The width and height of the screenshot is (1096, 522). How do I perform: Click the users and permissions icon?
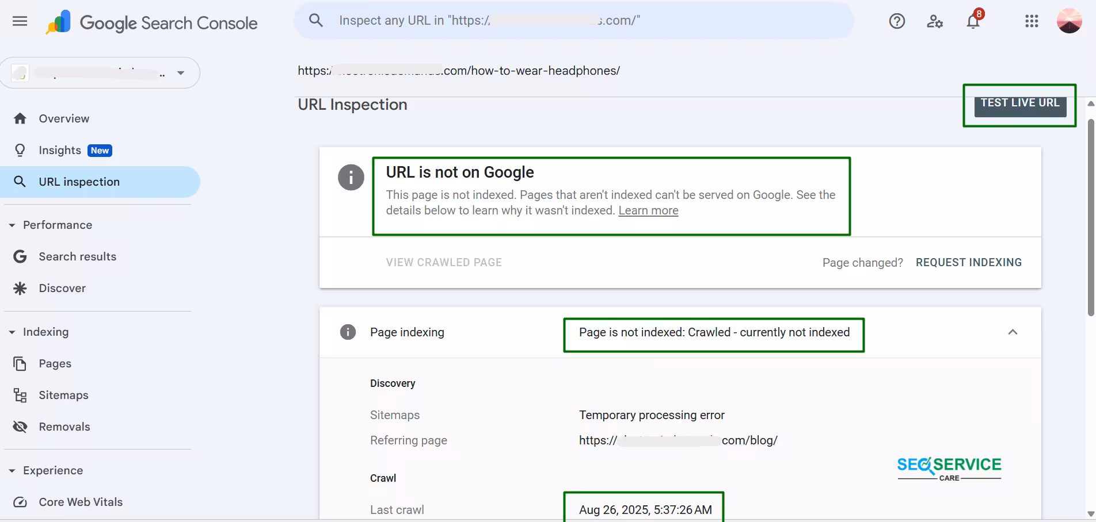point(934,22)
